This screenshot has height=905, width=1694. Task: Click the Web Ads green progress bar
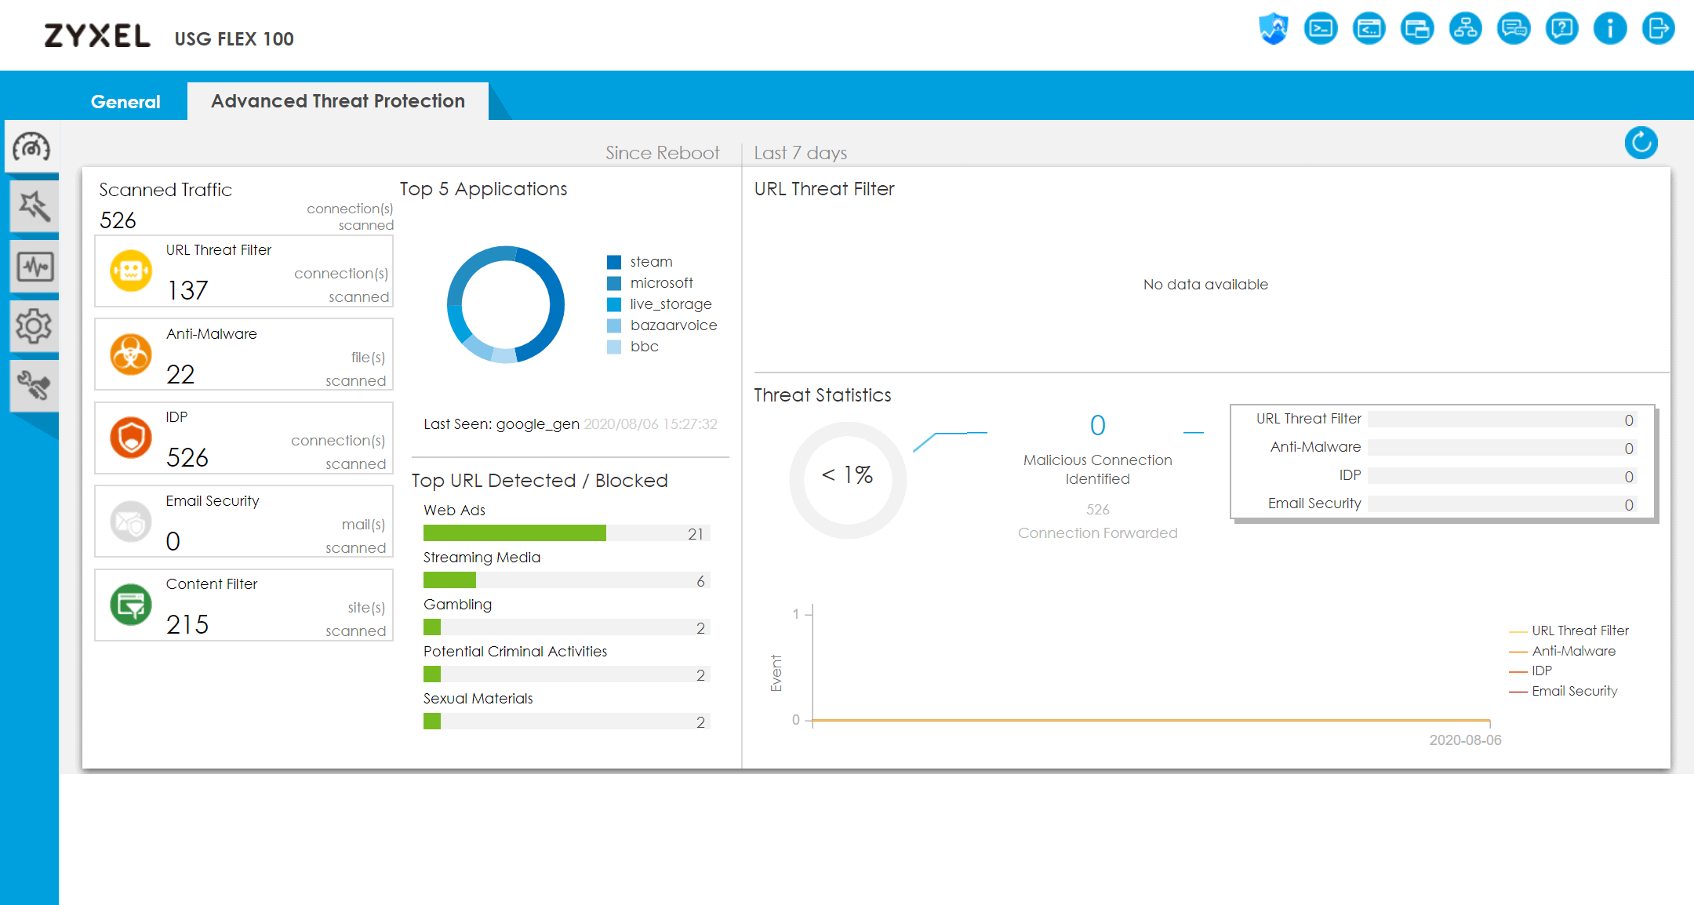pyautogui.click(x=514, y=533)
